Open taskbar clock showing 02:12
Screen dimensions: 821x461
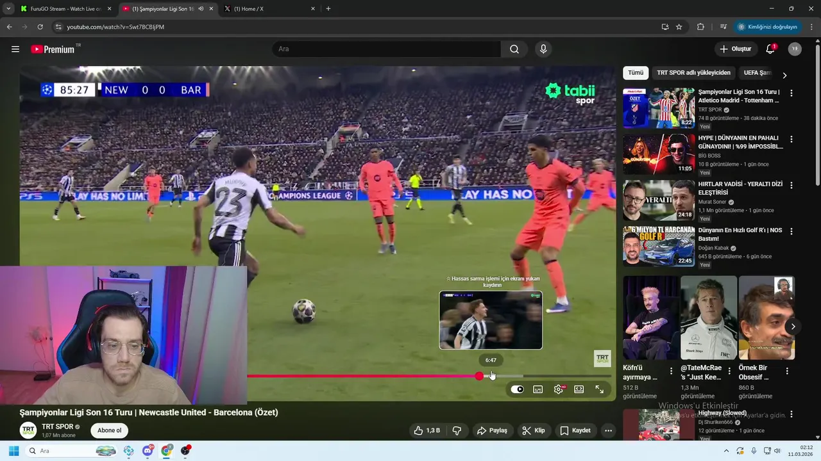[x=800, y=451]
